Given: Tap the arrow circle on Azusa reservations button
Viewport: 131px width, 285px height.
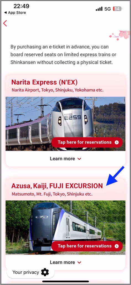Looking at the screenshot, I should click(x=117, y=246).
